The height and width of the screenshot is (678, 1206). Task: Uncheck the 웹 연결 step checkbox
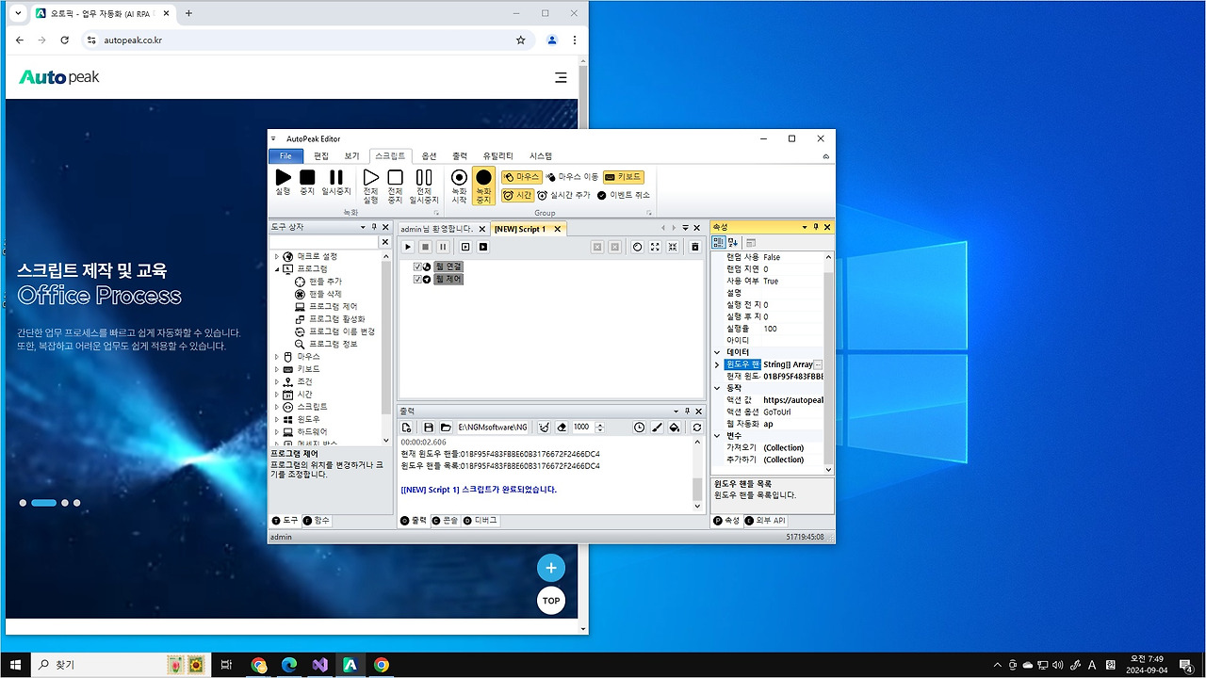pos(418,266)
